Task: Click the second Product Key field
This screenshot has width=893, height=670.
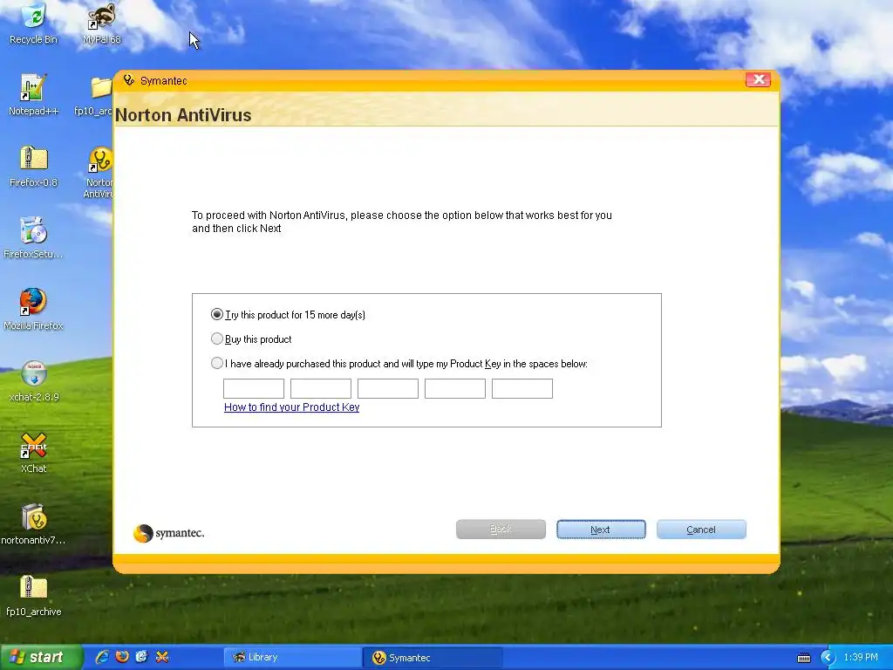Action: click(321, 388)
